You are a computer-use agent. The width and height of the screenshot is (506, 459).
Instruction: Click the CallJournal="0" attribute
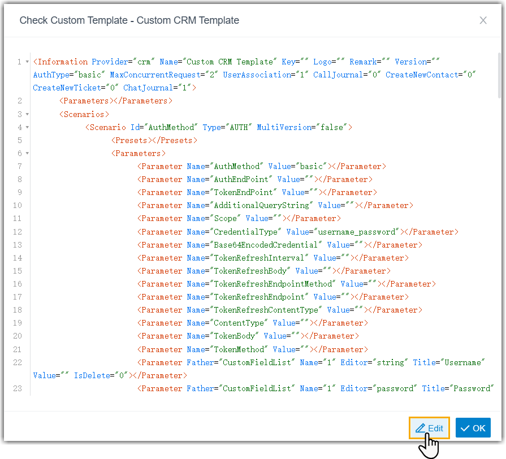click(x=347, y=75)
